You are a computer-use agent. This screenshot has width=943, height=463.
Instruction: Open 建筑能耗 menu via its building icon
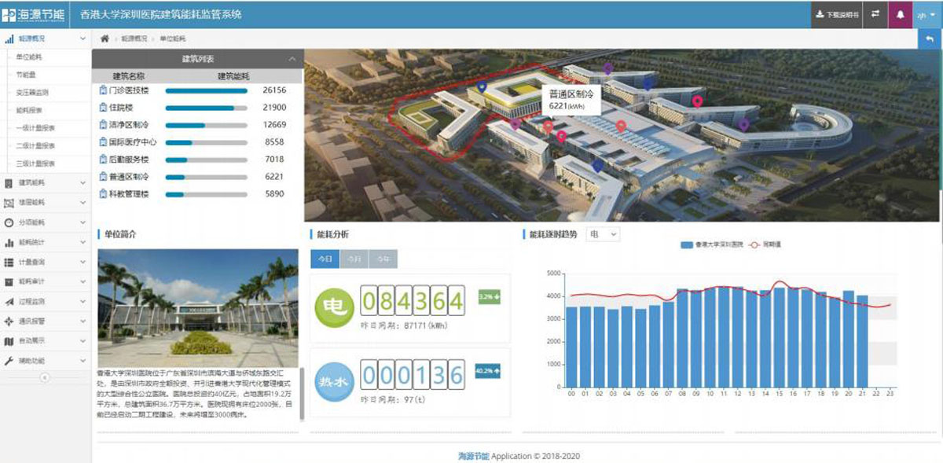9,183
